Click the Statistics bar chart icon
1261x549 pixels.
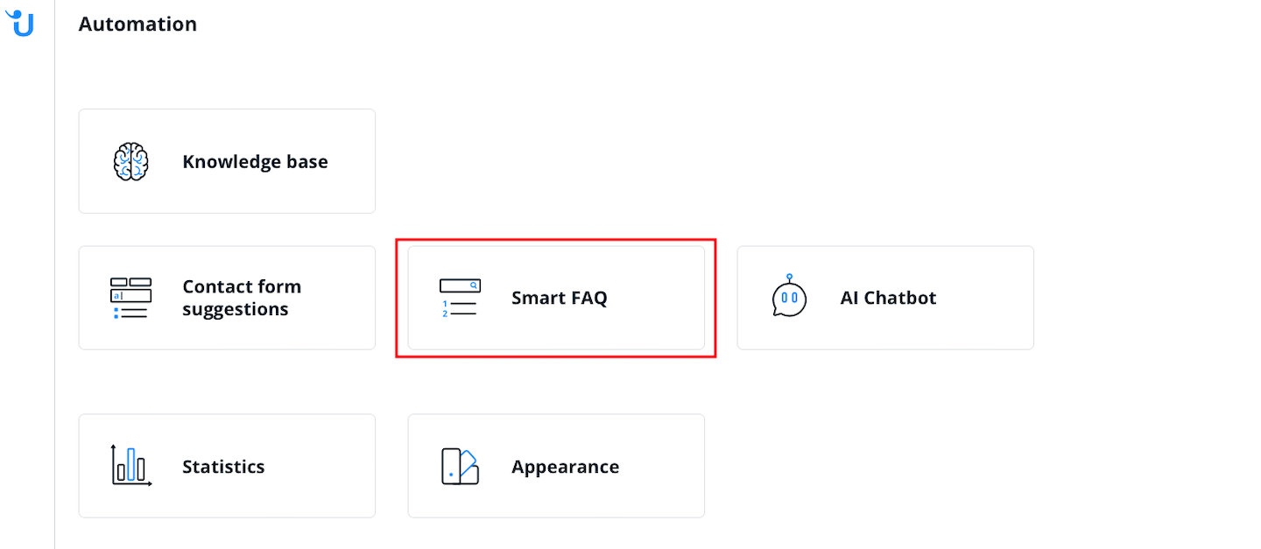tap(131, 466)
